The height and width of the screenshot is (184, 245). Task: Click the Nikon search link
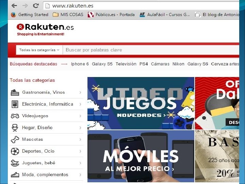[x=178, y=64]
